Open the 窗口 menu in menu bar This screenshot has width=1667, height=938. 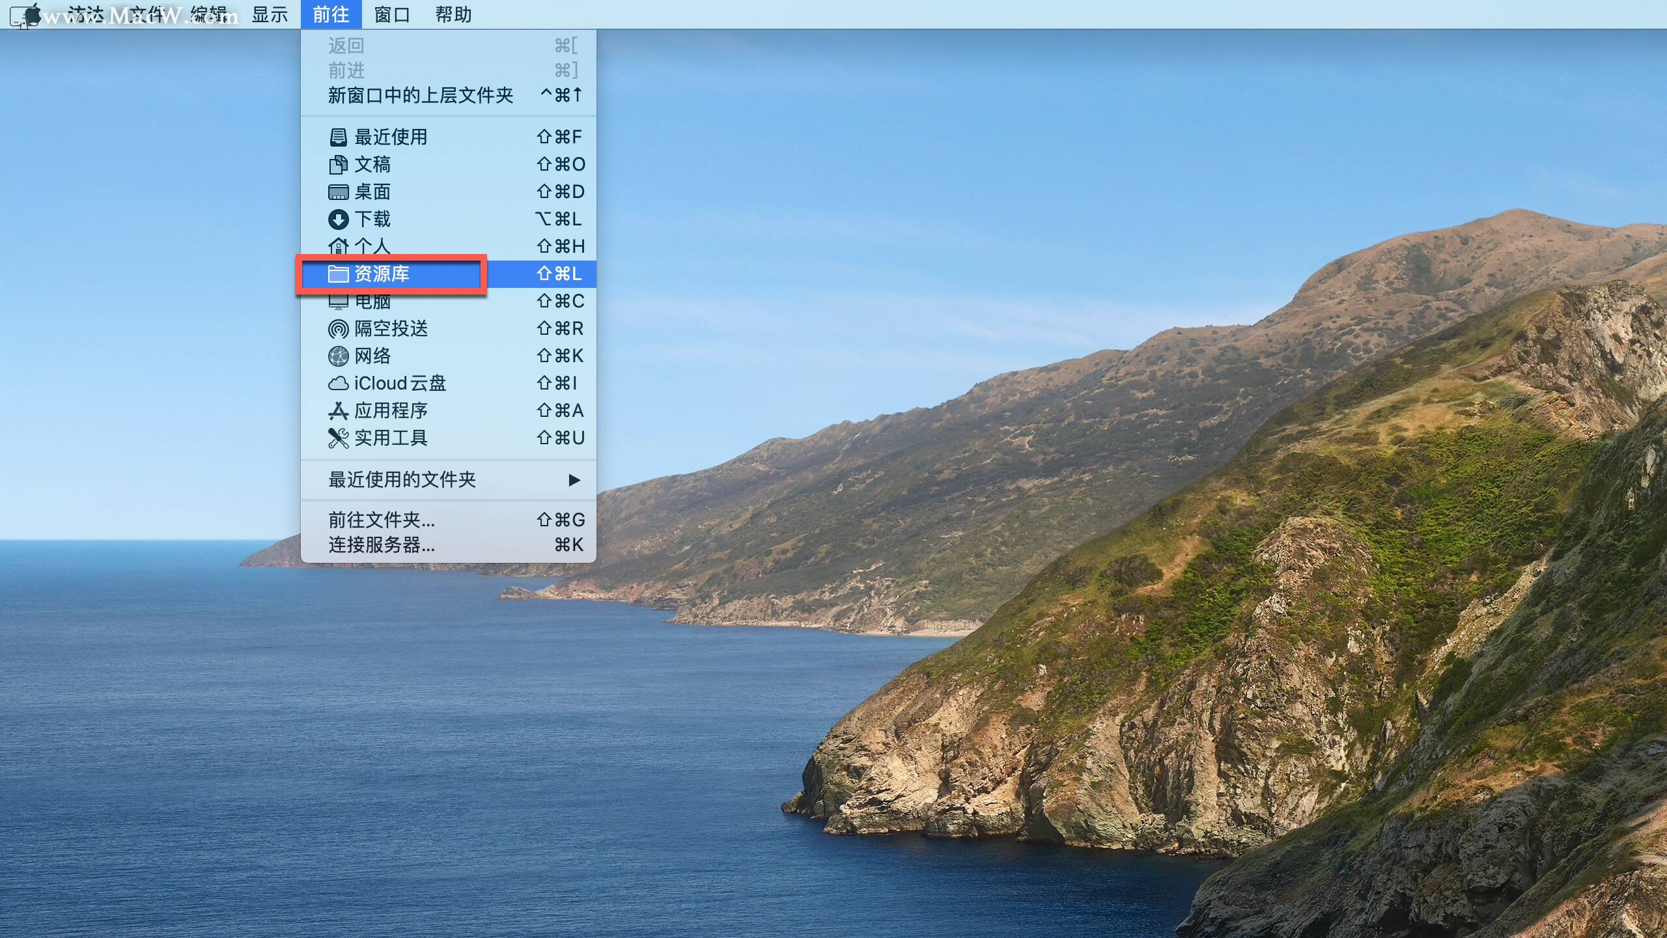click(x=392, y=14)
